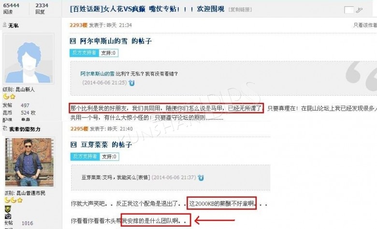Click the blue quote-jump arrow after 21:37 timestamp
Screen dimensions: 377x229
(201, 178)
